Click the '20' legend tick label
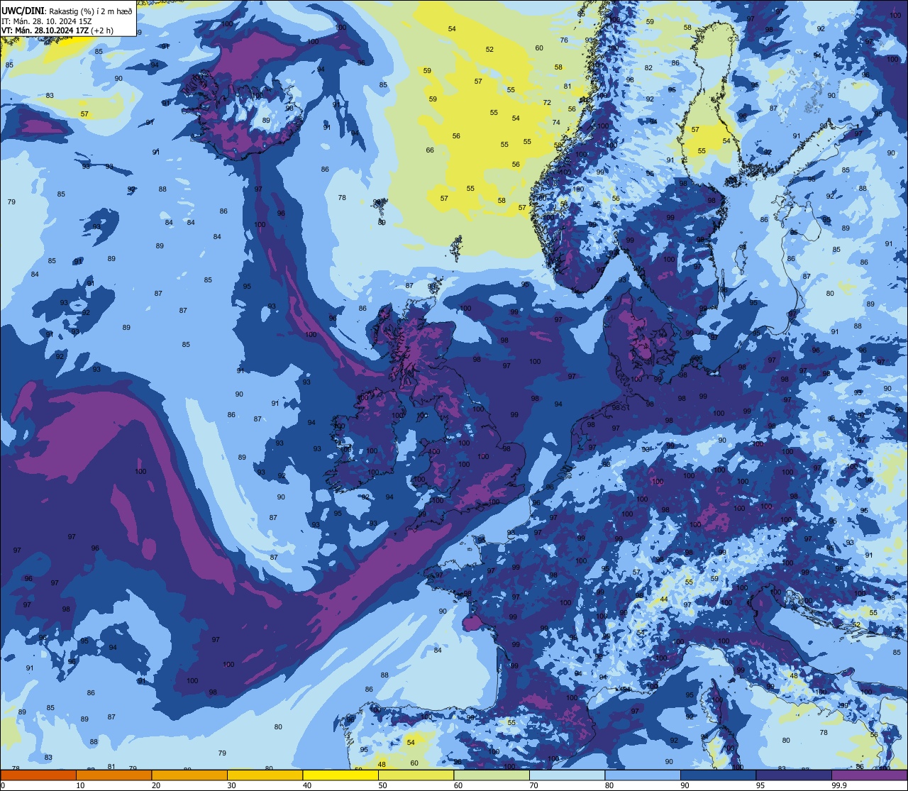 pyautogui.click(x=156, y=785)
